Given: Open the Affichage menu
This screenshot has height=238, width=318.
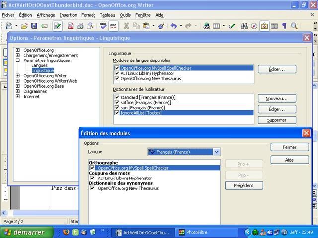Looking at the screenshot, I should 46,15.
